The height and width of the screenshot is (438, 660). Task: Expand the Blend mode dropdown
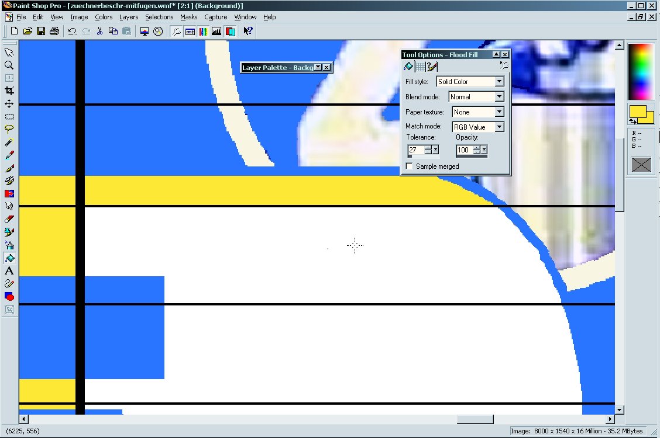pyautogui.click(x=499, y=97)
